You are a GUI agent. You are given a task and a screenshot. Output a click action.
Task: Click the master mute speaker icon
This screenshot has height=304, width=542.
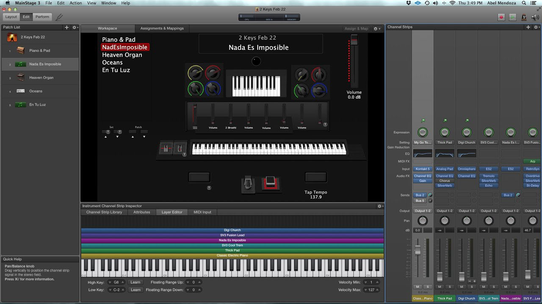535,17
